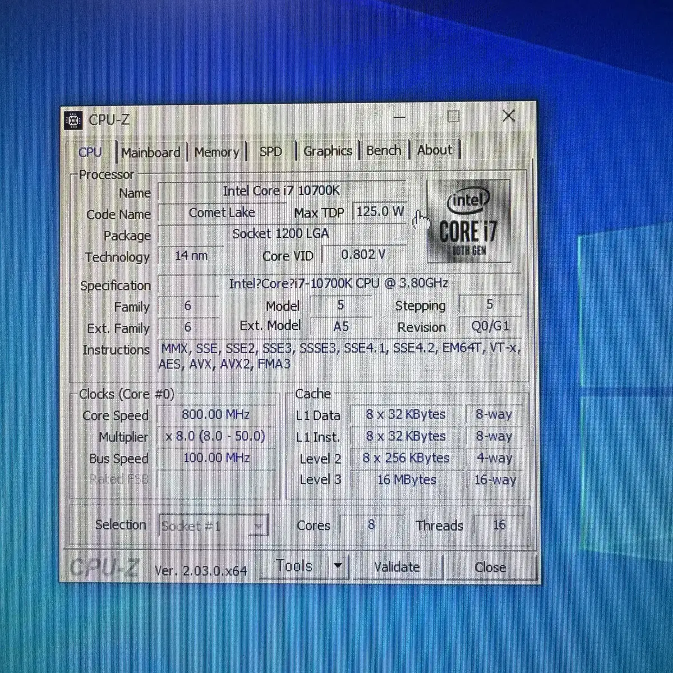Switch to the SPD tab
Image resolution: width=673 pixels, height=673 pixels.
tap(270, 151)
